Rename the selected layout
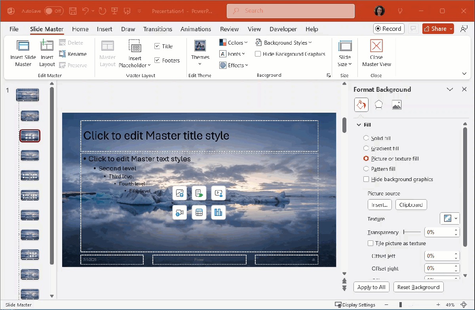This screenshot has height=310, width=475. (x=73, y=54)
